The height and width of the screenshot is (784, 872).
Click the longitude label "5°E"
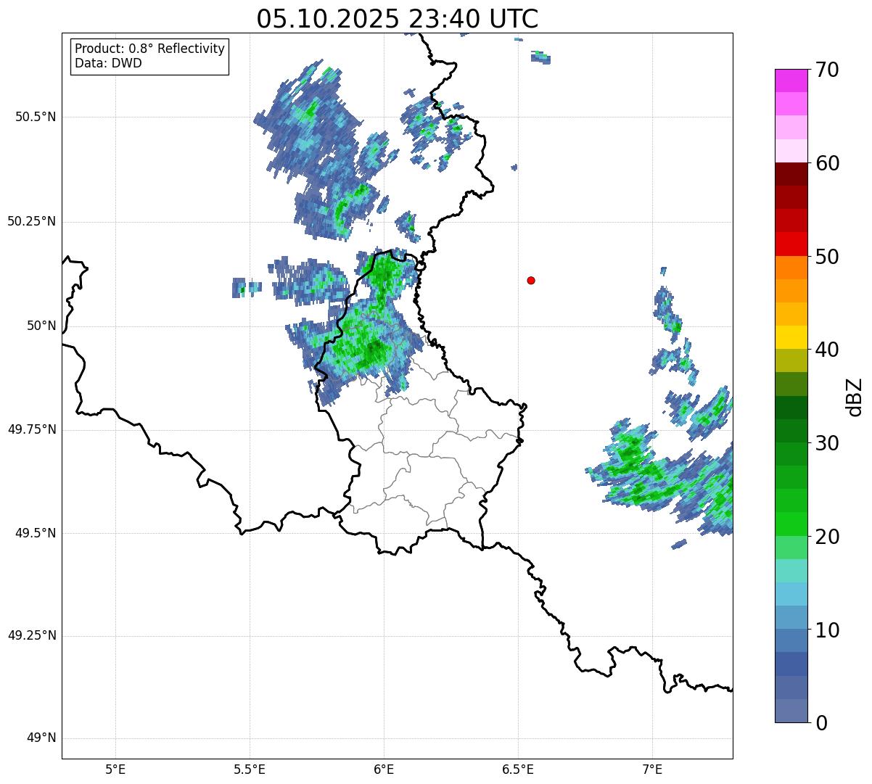coord(115,769)
